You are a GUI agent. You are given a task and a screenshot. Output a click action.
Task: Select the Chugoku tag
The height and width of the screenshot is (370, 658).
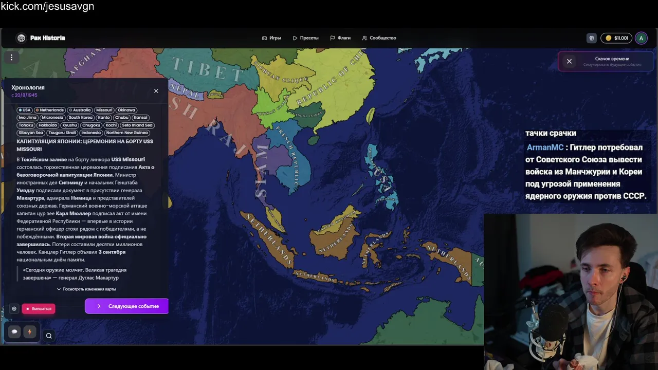tap(91, 125)
